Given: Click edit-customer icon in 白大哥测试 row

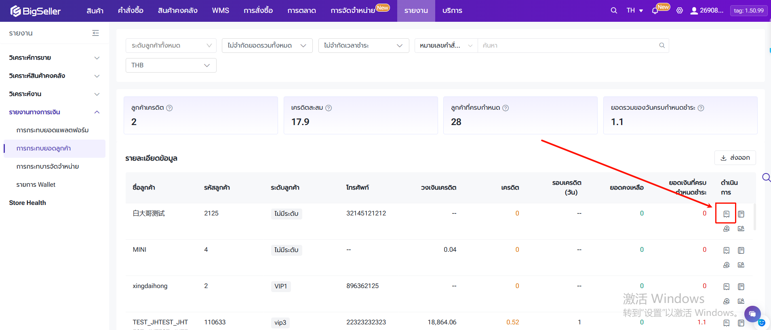Looking at the screenshot, I should click(x=741, y=229).
